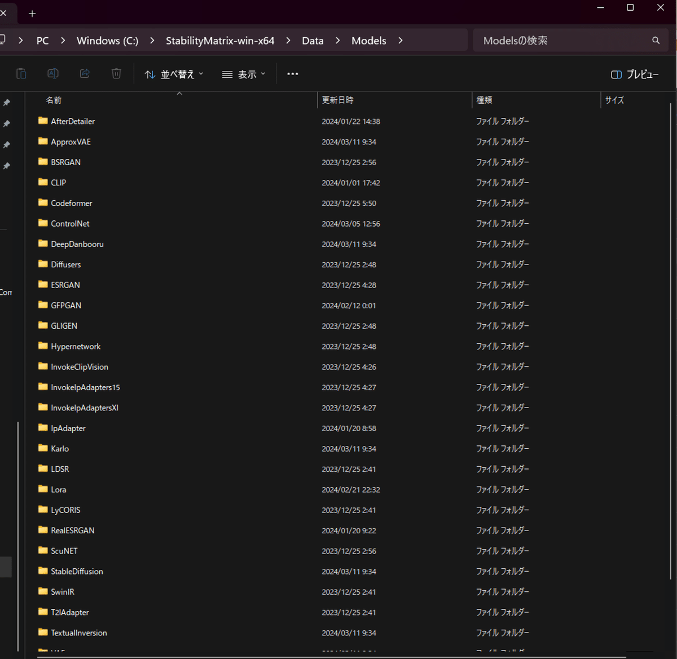Open the ControlNet folder
The height and width of the screenshot is (659, 677).
click(69, 223)
